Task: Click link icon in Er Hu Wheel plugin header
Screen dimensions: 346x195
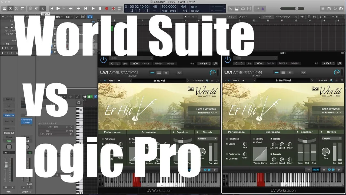Action: (x=340, y=63)
